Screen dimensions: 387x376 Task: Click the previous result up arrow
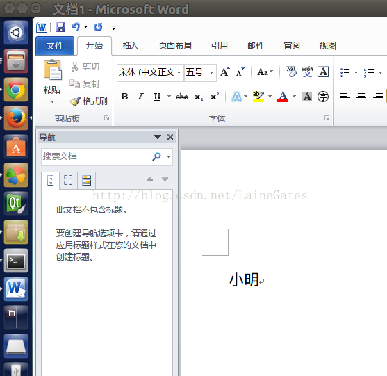(149, 179)
